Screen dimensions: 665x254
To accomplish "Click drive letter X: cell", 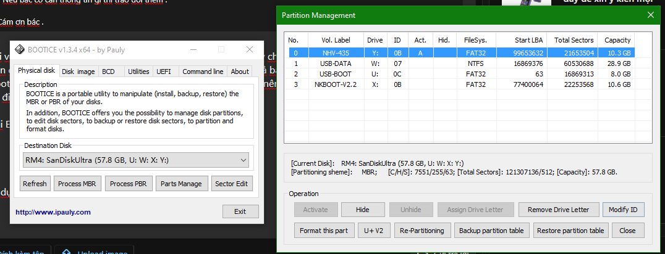I will tap(375, 84).
